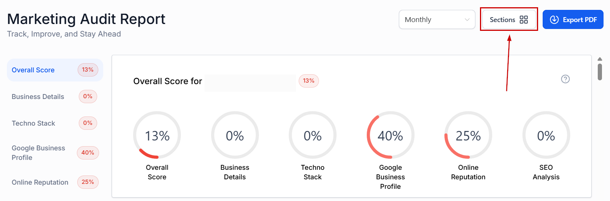
Task: Switch to Google Business Profile sidebar section
Action: click(x=38, y=153)
